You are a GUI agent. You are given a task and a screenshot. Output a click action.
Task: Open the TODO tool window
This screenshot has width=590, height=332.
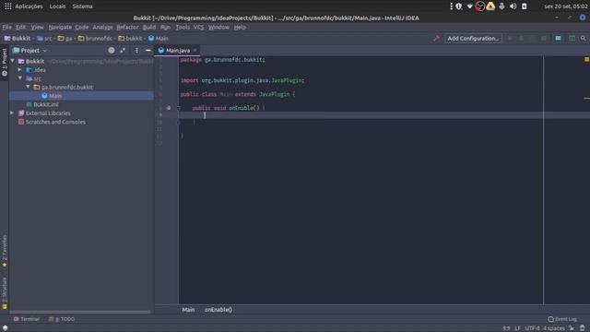point(62,319)
